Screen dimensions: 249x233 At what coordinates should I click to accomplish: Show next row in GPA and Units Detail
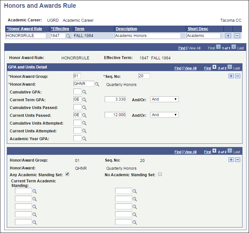coord(229,67)
